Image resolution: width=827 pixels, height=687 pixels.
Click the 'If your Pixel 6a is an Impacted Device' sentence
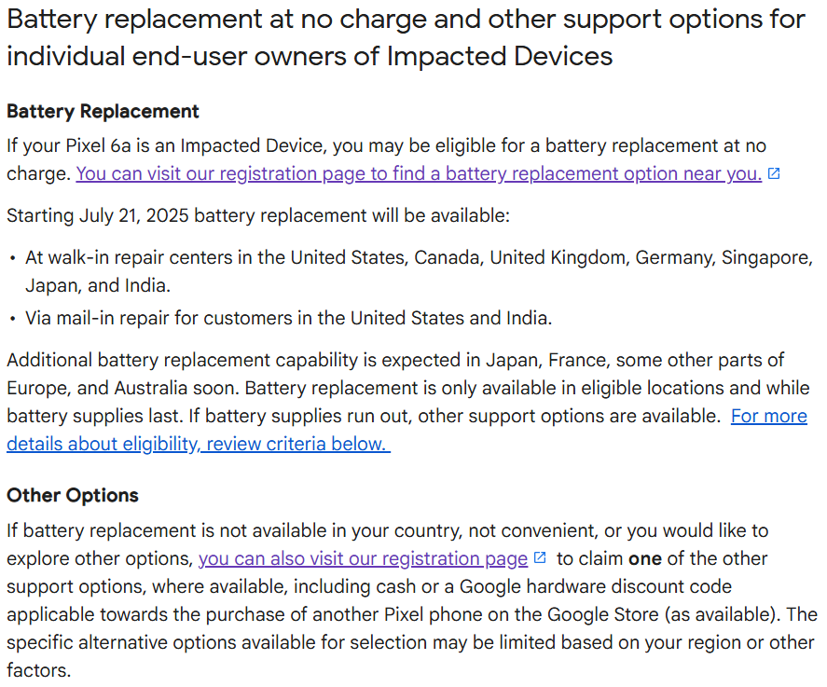click(386, 159)
